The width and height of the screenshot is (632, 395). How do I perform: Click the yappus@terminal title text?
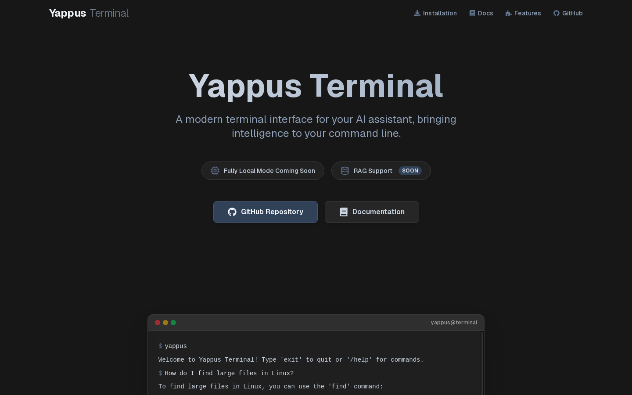[x=454, y=323]
